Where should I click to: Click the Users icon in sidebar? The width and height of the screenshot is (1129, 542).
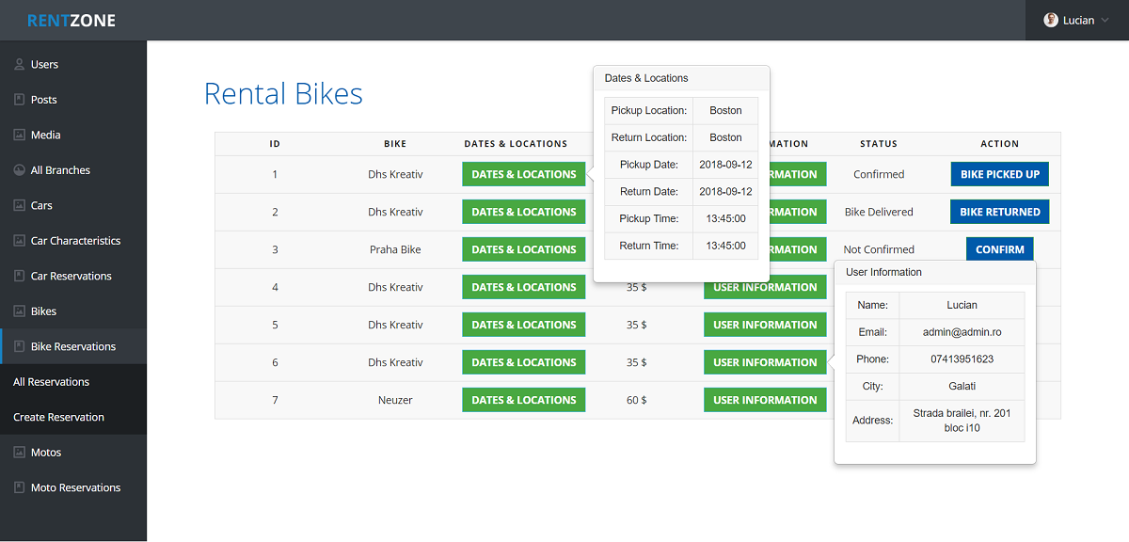(x=19, y=65)
